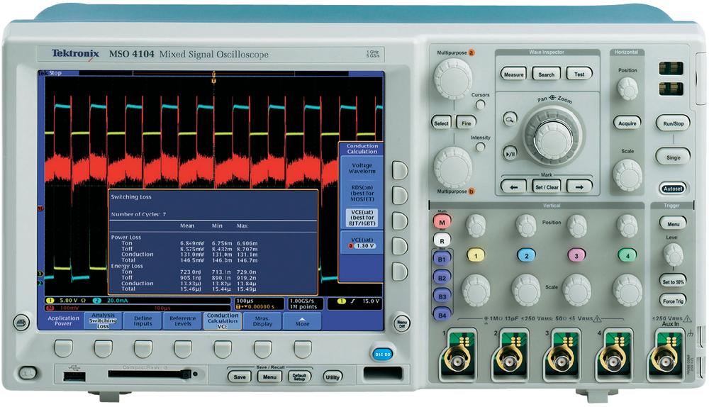The image size is (709, 407).
Task: Select the Reference Levels menu item
Action: tap(182, 321)
